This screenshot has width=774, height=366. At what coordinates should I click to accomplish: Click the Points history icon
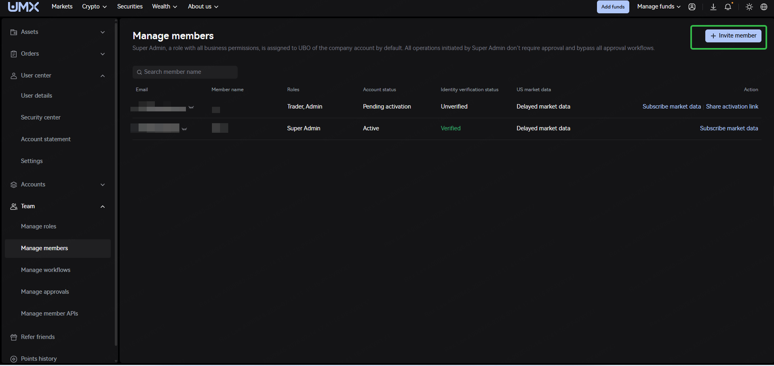[14, 359]
